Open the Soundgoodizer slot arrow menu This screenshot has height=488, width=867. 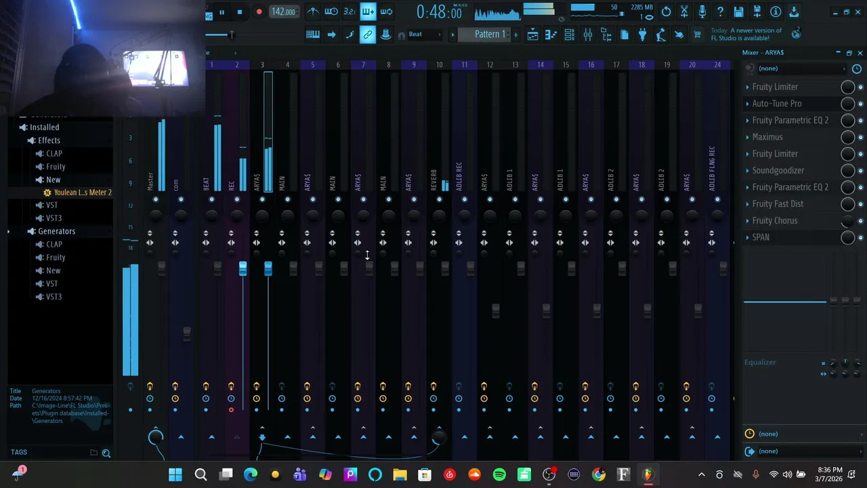747,171
